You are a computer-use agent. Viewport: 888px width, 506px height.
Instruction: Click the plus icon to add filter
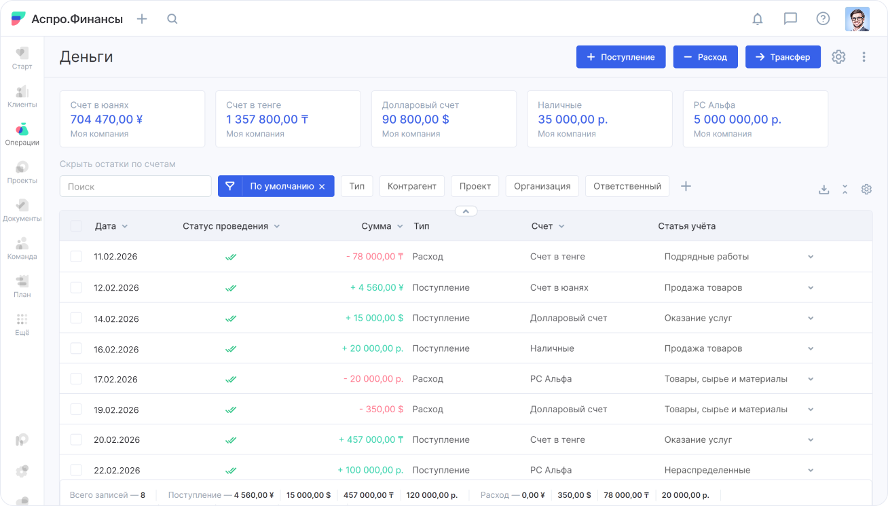[x=686, y=186]
